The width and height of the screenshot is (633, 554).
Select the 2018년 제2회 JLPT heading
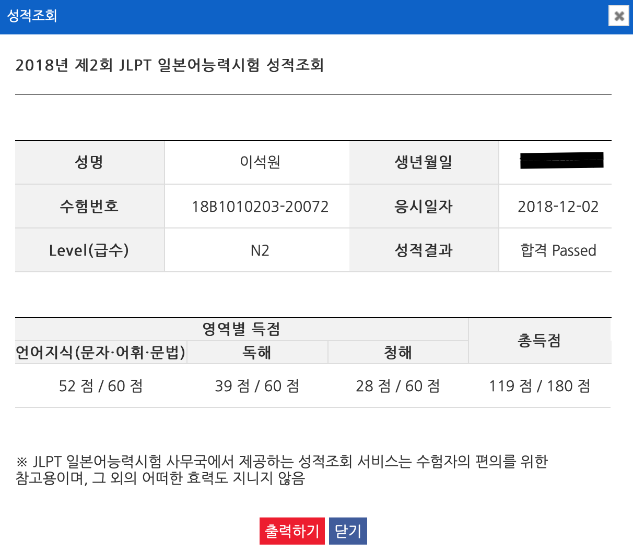[x=170, y=65]
